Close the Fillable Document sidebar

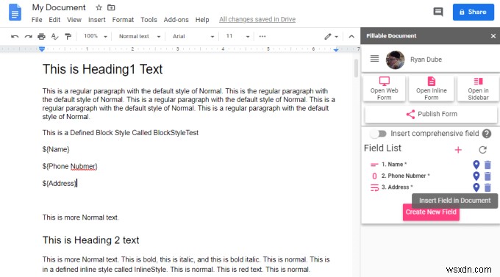coord(493,36)
